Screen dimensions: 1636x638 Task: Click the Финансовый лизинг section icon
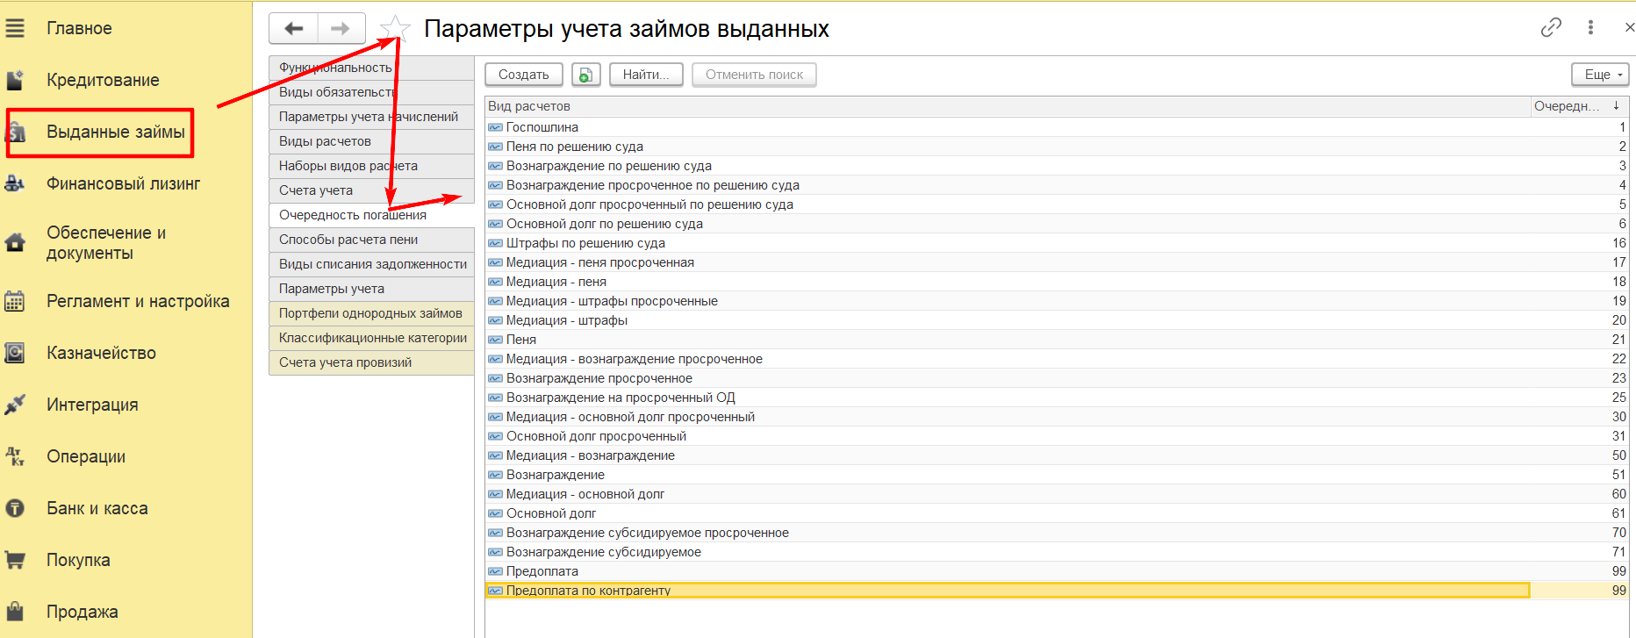[x=15, y=183]
